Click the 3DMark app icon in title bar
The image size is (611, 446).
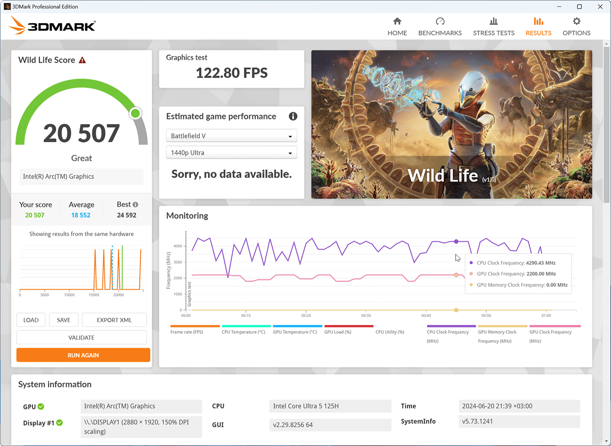tap(7, 7)
